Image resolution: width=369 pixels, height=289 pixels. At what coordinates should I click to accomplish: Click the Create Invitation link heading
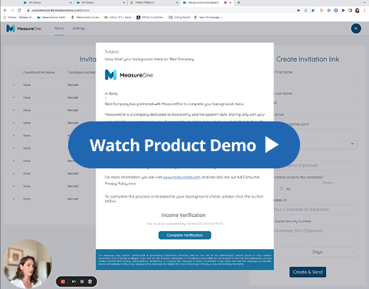tap(308, 60)
